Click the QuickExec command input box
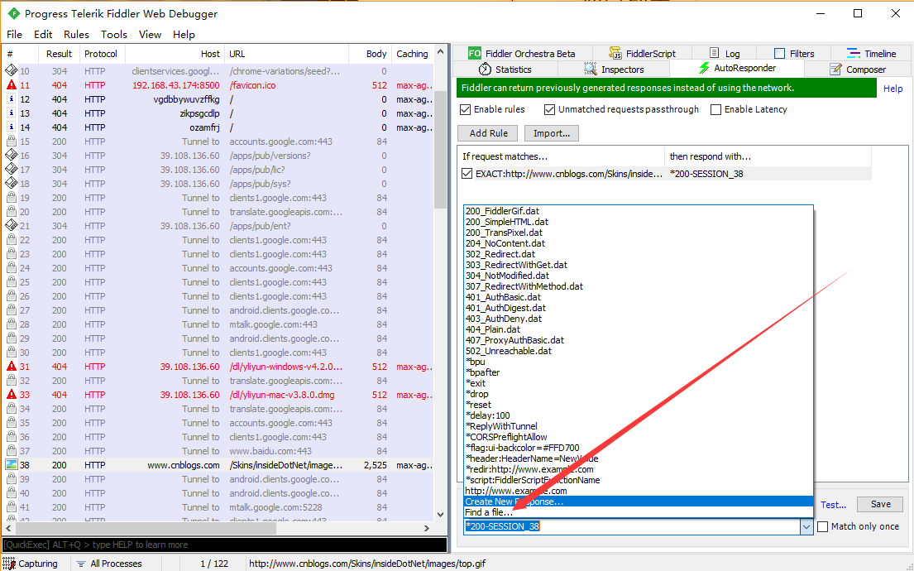The height and width of the screenshot is (571, 914). (x=224, y=545)
